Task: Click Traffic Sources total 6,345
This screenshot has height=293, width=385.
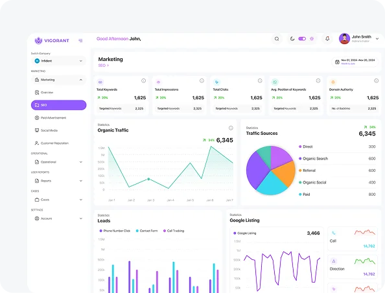Action: [367, 134]
